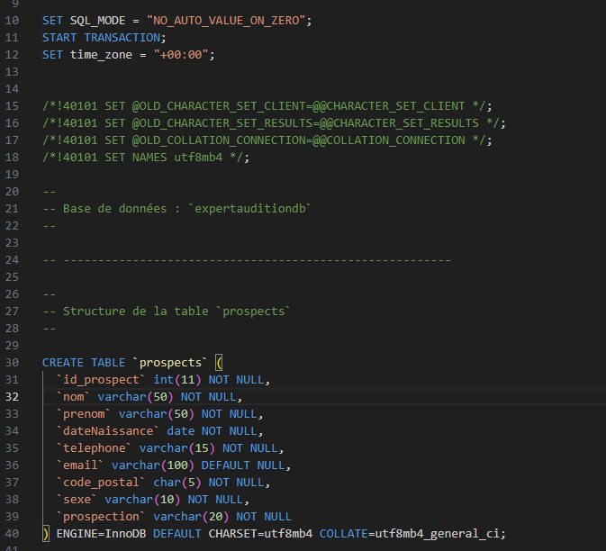This screenshot has height=551, width=606.
Task: Click the telephone column name
Action: (95, 448)
